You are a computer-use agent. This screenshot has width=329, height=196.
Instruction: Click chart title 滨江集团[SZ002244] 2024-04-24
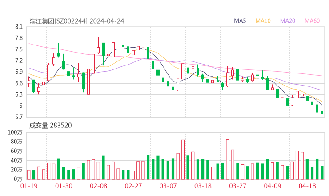coord(76,21)
